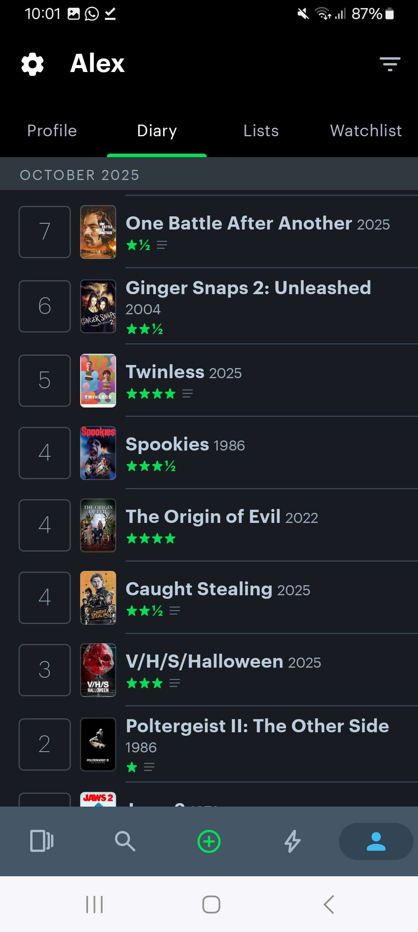Select the profile person icon
The height and width of the screenshot is (932, 418).
[376, 841]
